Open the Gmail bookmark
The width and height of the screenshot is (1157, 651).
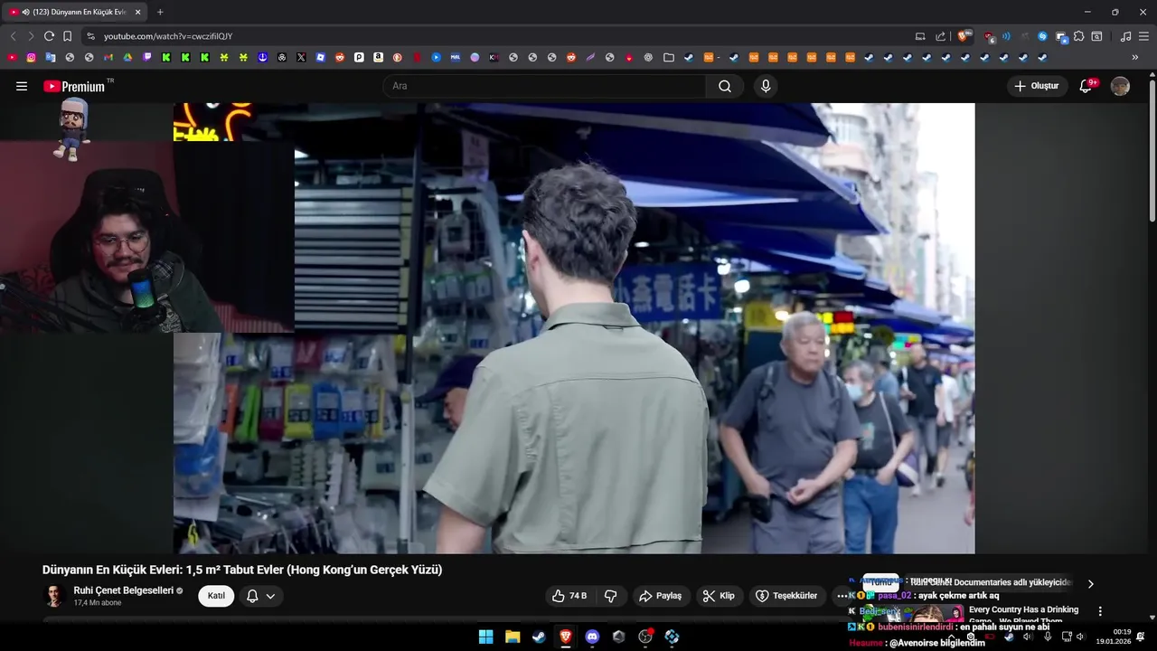point(108,57)
